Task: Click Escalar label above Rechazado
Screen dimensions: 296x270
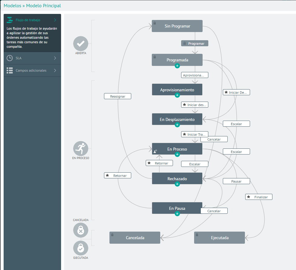Action: coord(195,164)
